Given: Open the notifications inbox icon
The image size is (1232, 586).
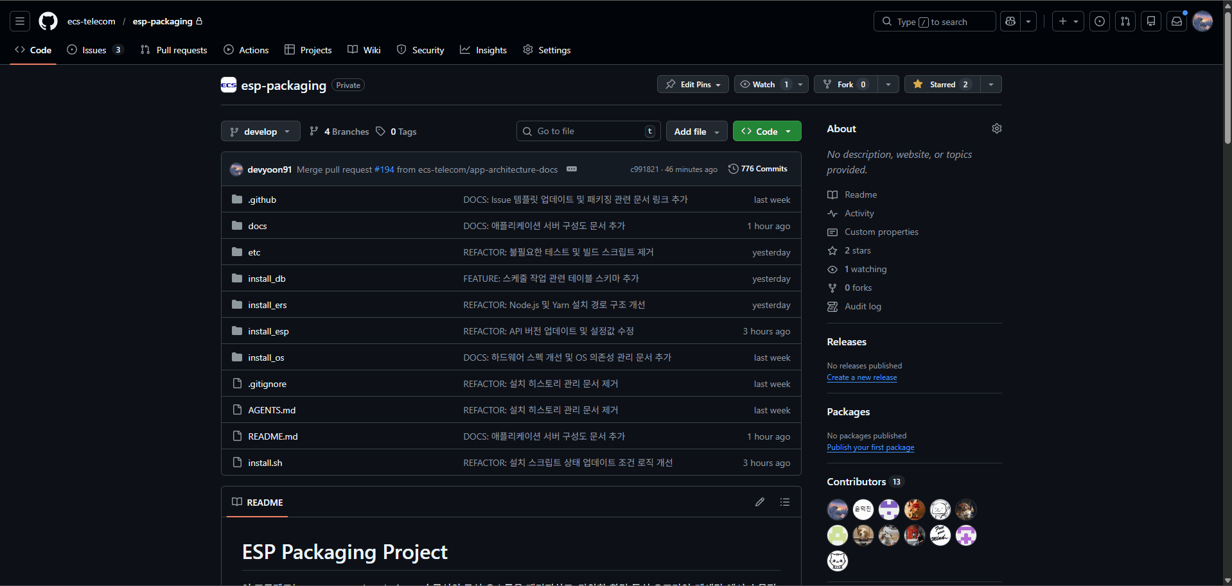Looking at the screenshot, I should 1177,21.
